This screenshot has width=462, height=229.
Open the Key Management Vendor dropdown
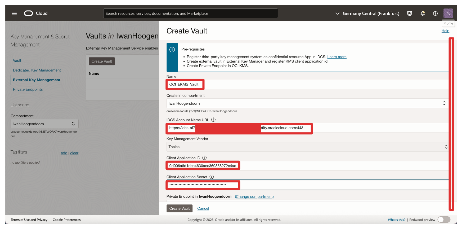307,147
